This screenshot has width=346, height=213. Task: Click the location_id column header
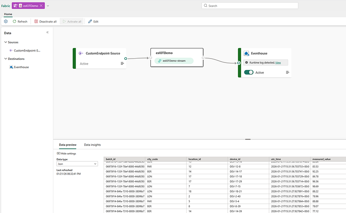coord(207,159)
